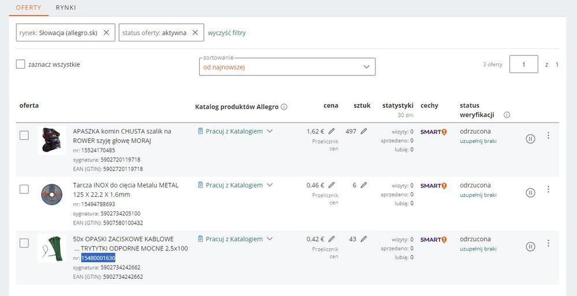Click uzupełnij braki for 50x OPASKI offer
The height and width of the screenshot is (296, 577).
[478, 249]
